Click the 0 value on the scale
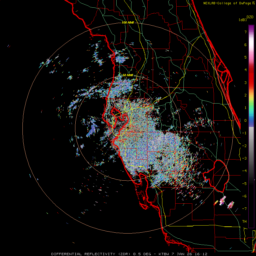Viewport: 256px width, 256px height. point(245,121)
